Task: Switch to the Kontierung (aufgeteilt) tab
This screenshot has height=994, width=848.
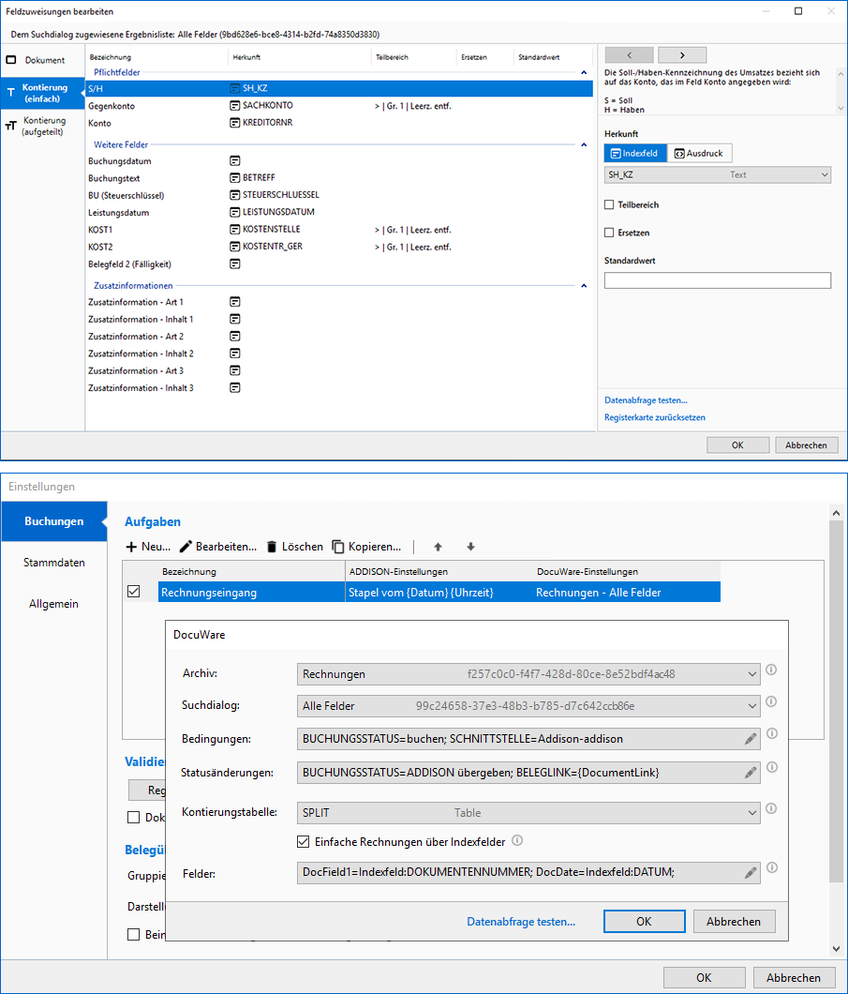Action: [x=43, y=126]
